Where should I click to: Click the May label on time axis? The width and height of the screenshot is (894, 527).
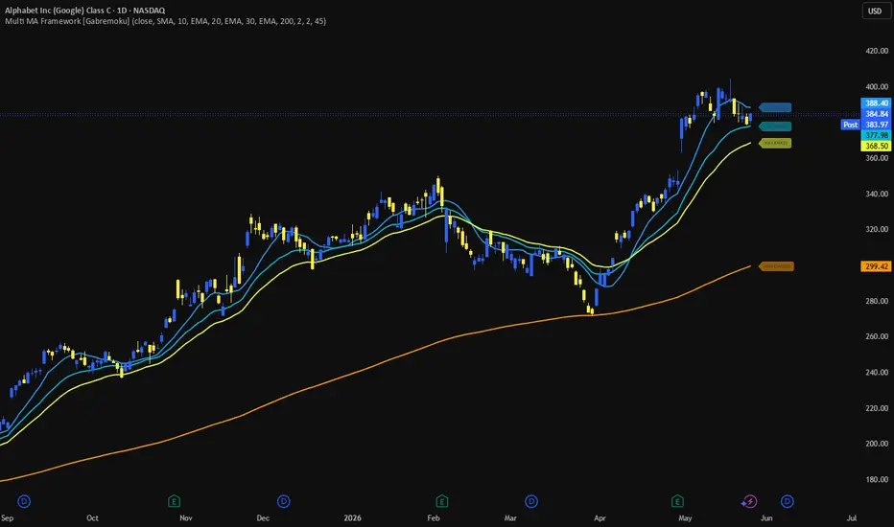click(x=685, y=517)
